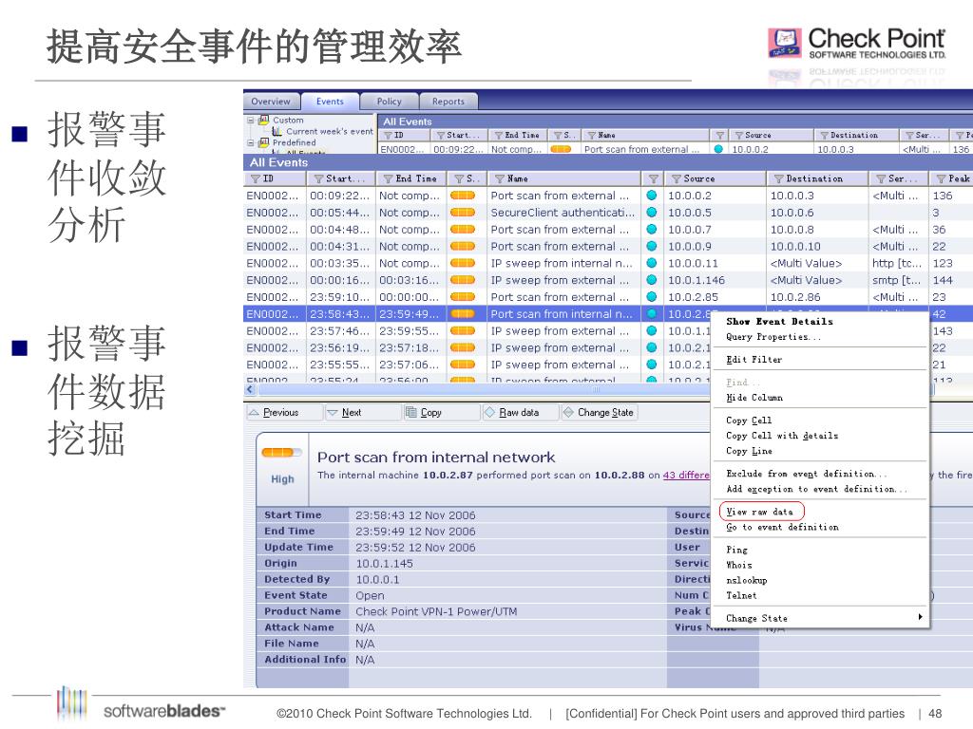Collapse the Predefined tree node

tap(250, 142)
